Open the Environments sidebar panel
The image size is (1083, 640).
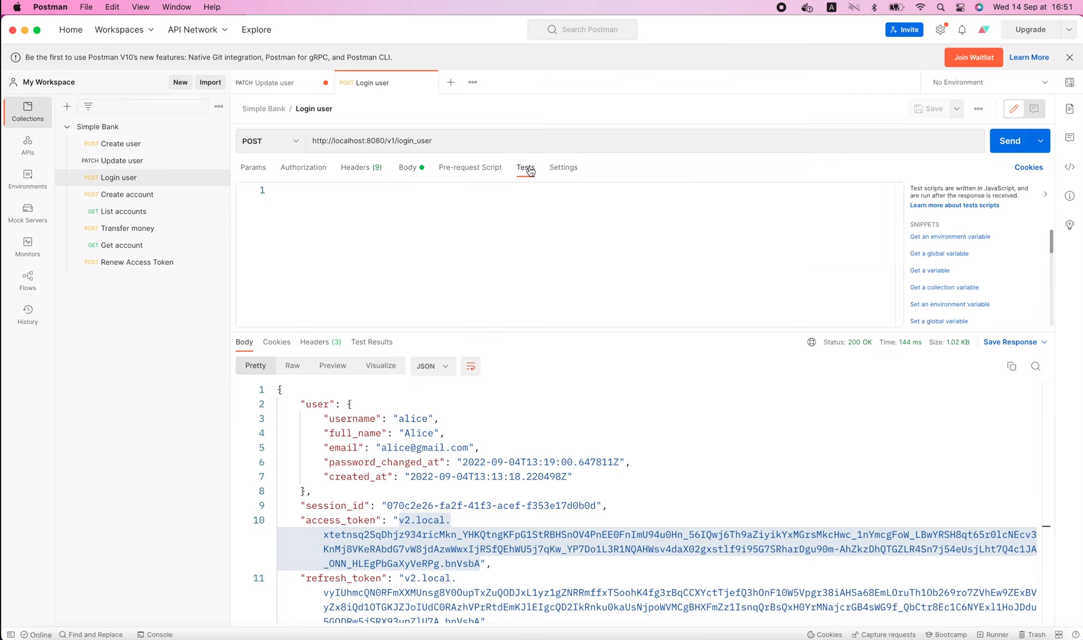27,179
